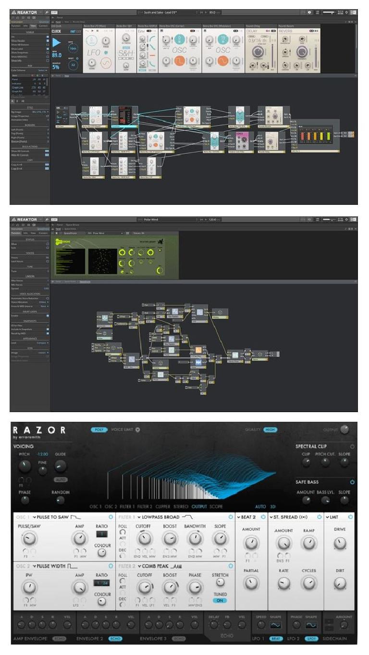This screenshot has width=369, height=655.
Task: Open Color Scheme Select dropdown
Action: click(43, 70)
